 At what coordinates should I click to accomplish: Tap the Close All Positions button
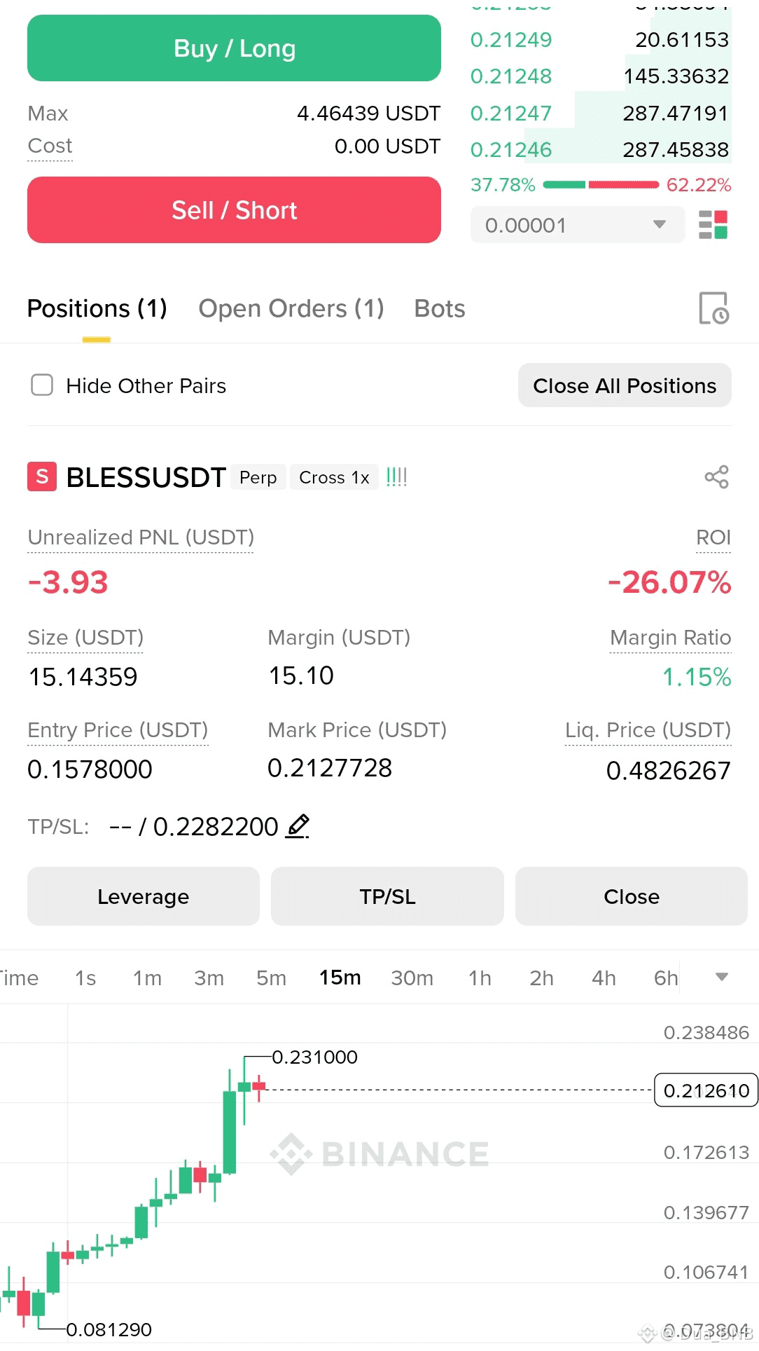point(625,385)
